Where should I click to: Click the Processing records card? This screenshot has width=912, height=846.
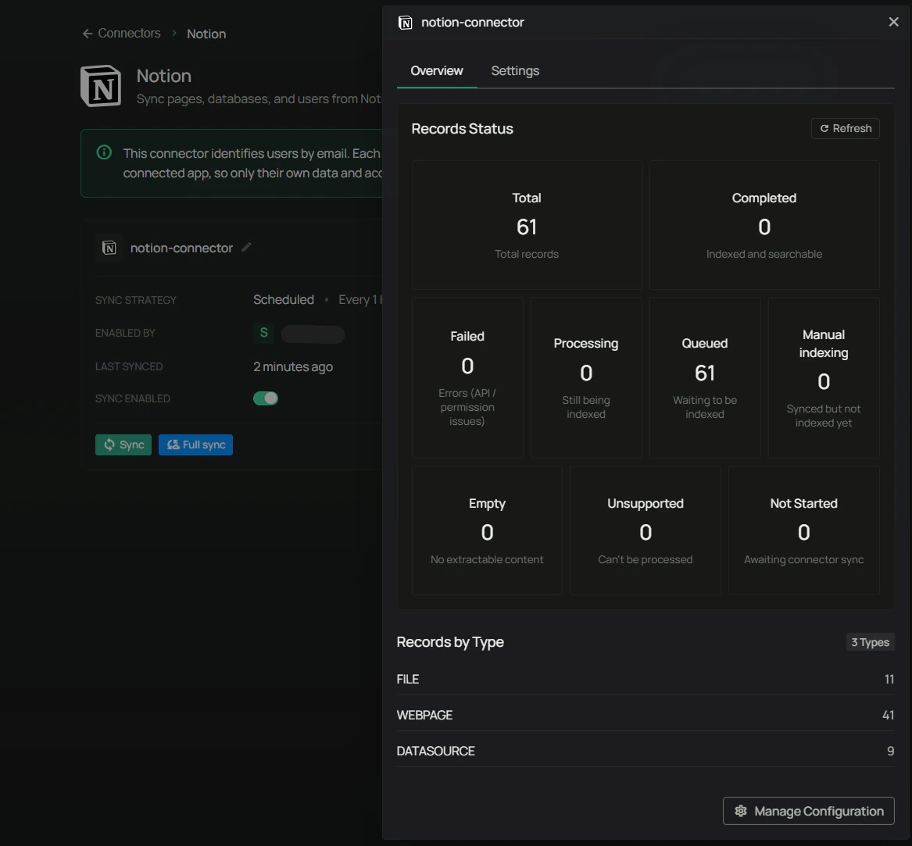pyautogui.click(x=585, y=377)
